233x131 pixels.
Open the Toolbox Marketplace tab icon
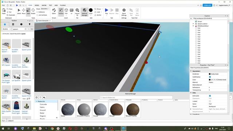[5, 24]
